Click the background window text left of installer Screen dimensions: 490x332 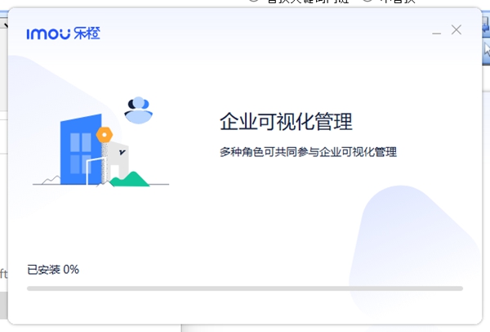tap(3, 273)
